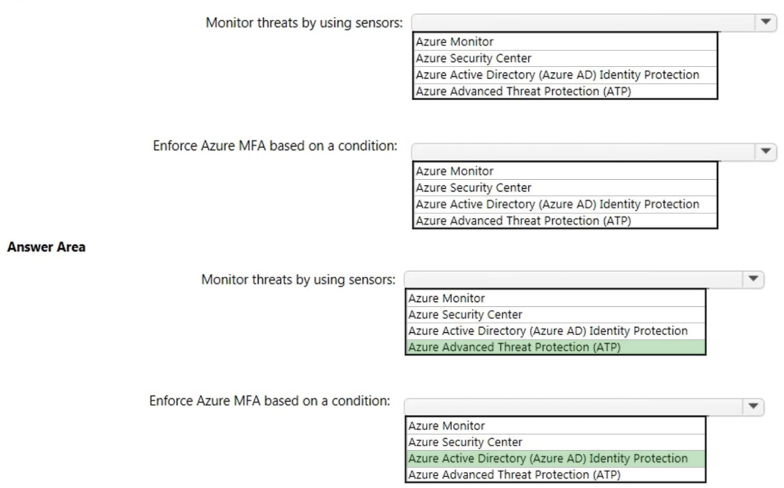This screenshot has height=488, width=784.
Task: Open the upper 'Enforce Azure MFA' dropdown arrow
Action: pyautogui.click(x=765, y=151)
